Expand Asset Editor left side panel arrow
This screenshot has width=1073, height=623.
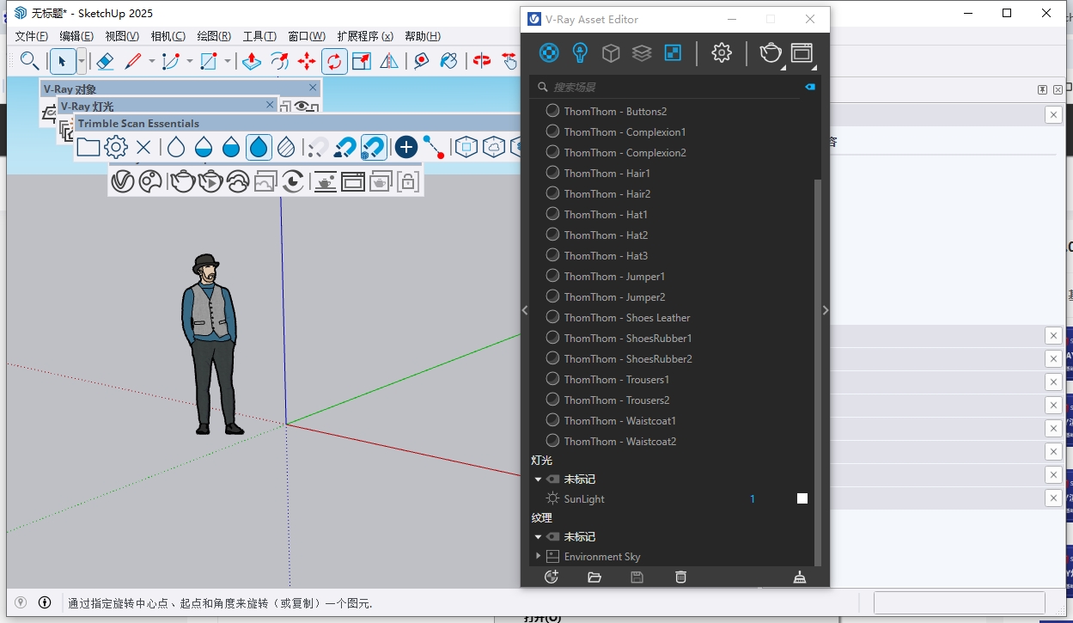point(525,310)
